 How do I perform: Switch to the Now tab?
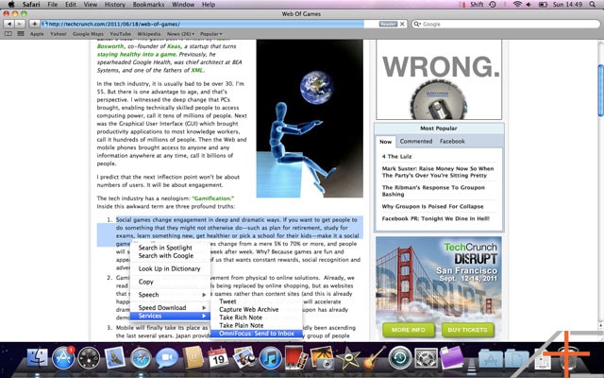[x=386, y=142]
